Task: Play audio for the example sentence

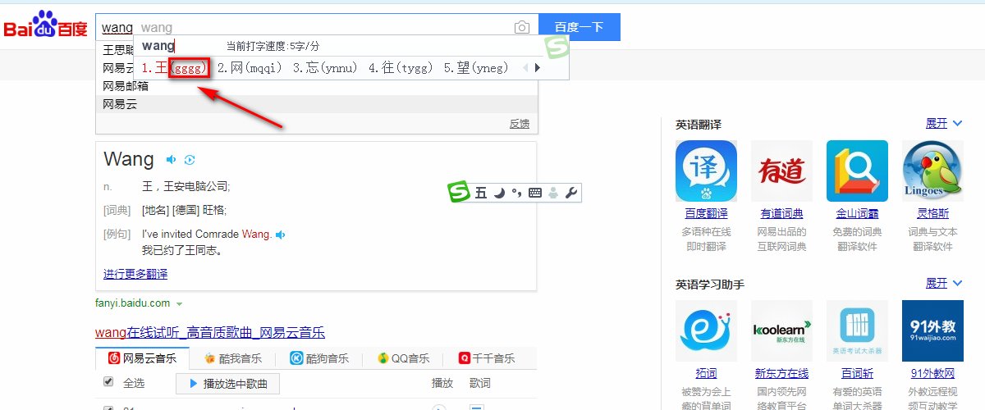Action: click(x=280, y=235)
